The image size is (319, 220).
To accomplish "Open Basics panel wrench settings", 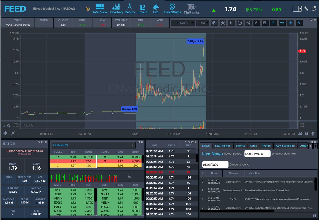I will pos(39,142).
